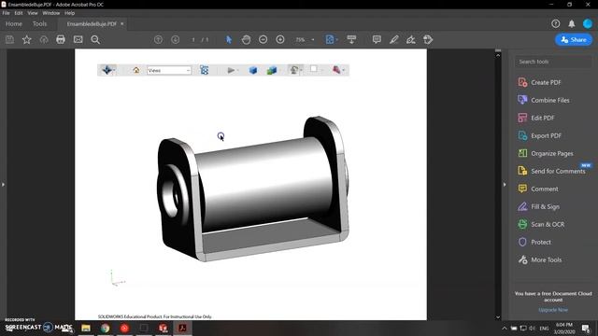Add a comment sticky note
Screen dimensions: 598x336
point(377,39)
